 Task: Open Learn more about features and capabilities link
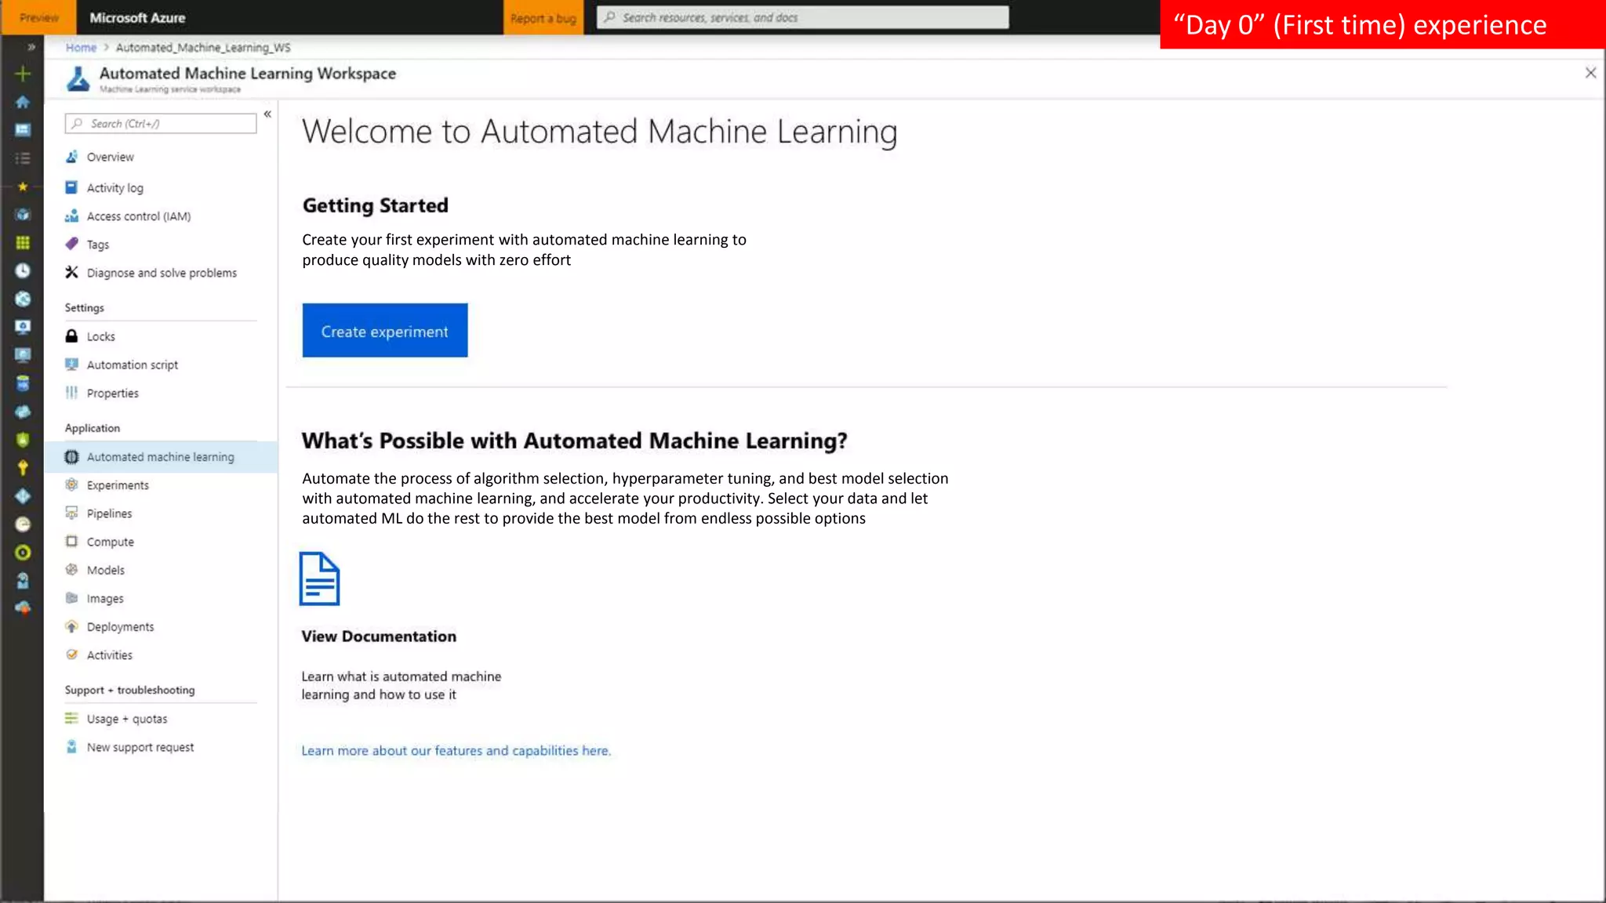[x=456, y=750]
